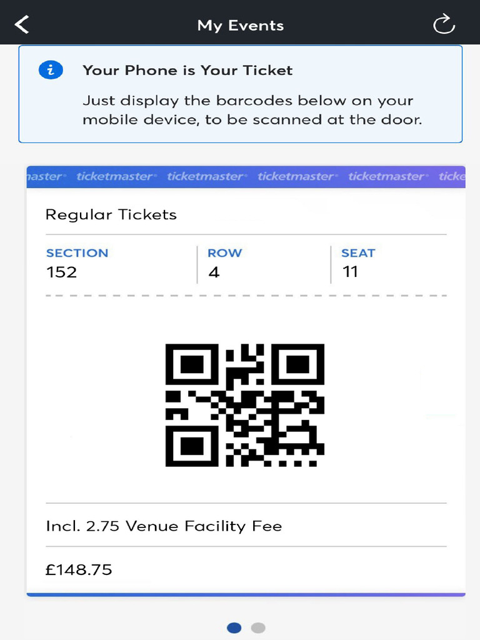The height and width of the screenshot is (640, 480).
Task: Tap the £148.75 ticket price
Action: click(79, 569)
